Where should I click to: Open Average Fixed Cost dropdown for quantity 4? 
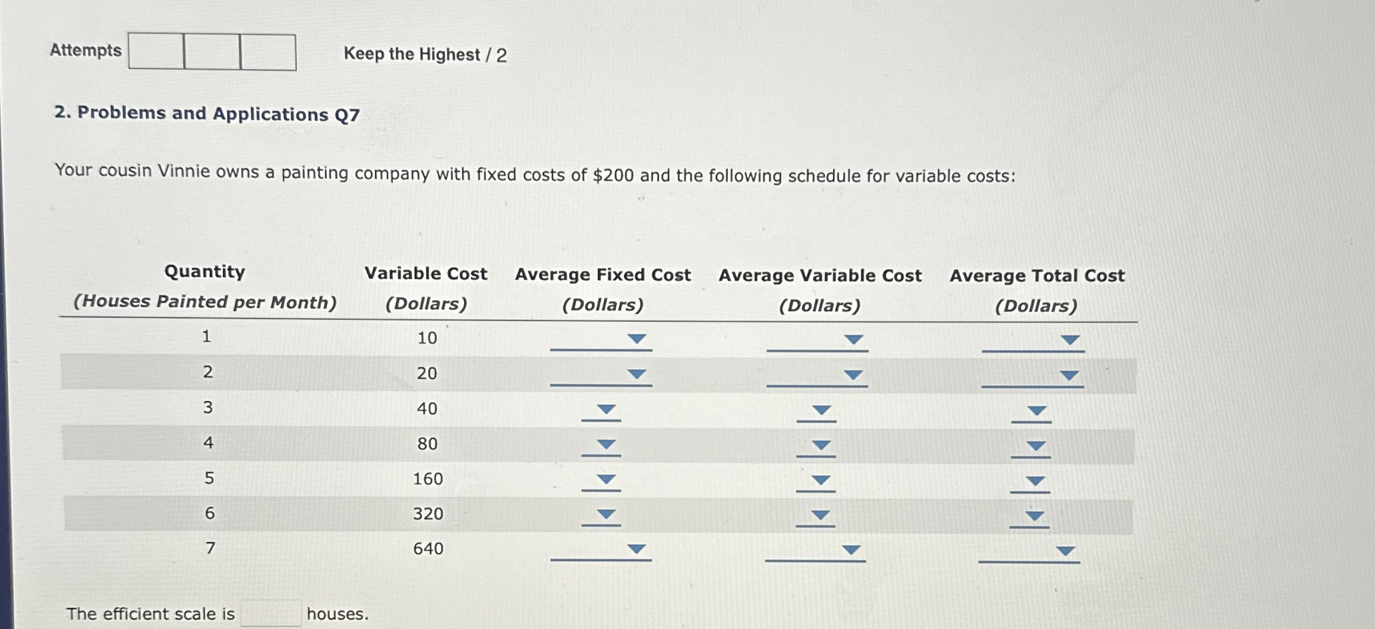pyautogui.click(x=605, y=445)
